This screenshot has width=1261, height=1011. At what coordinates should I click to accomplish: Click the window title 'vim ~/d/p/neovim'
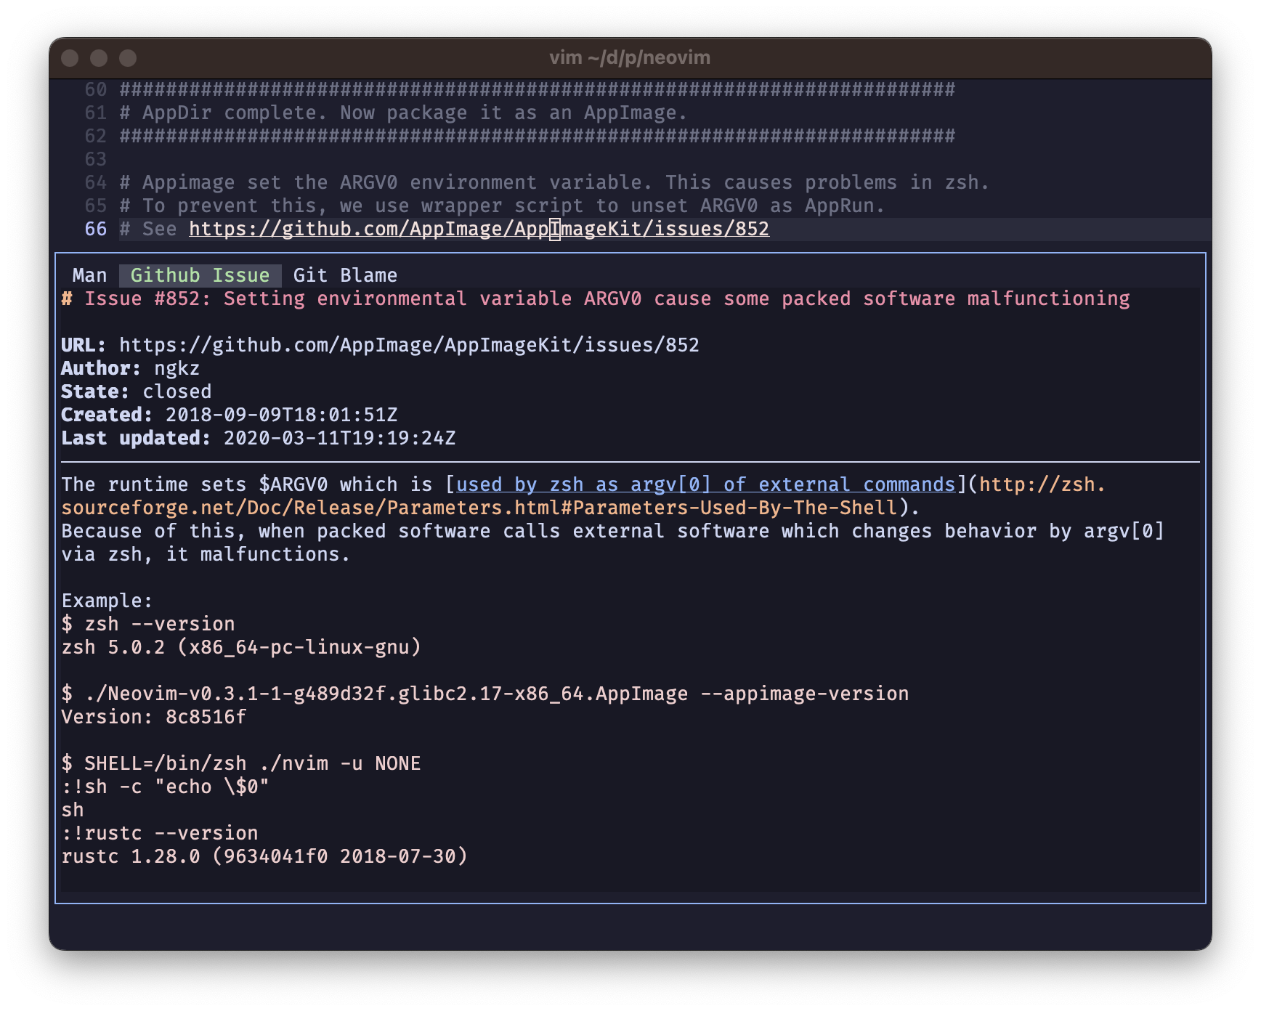(x=630, y=57)
